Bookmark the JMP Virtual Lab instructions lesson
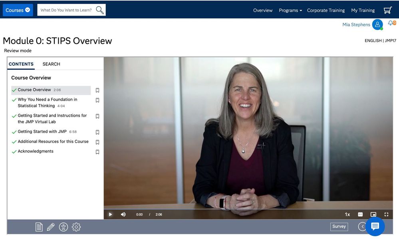The height and width of the screenshot is (239, 399). [x=97, y=116]
